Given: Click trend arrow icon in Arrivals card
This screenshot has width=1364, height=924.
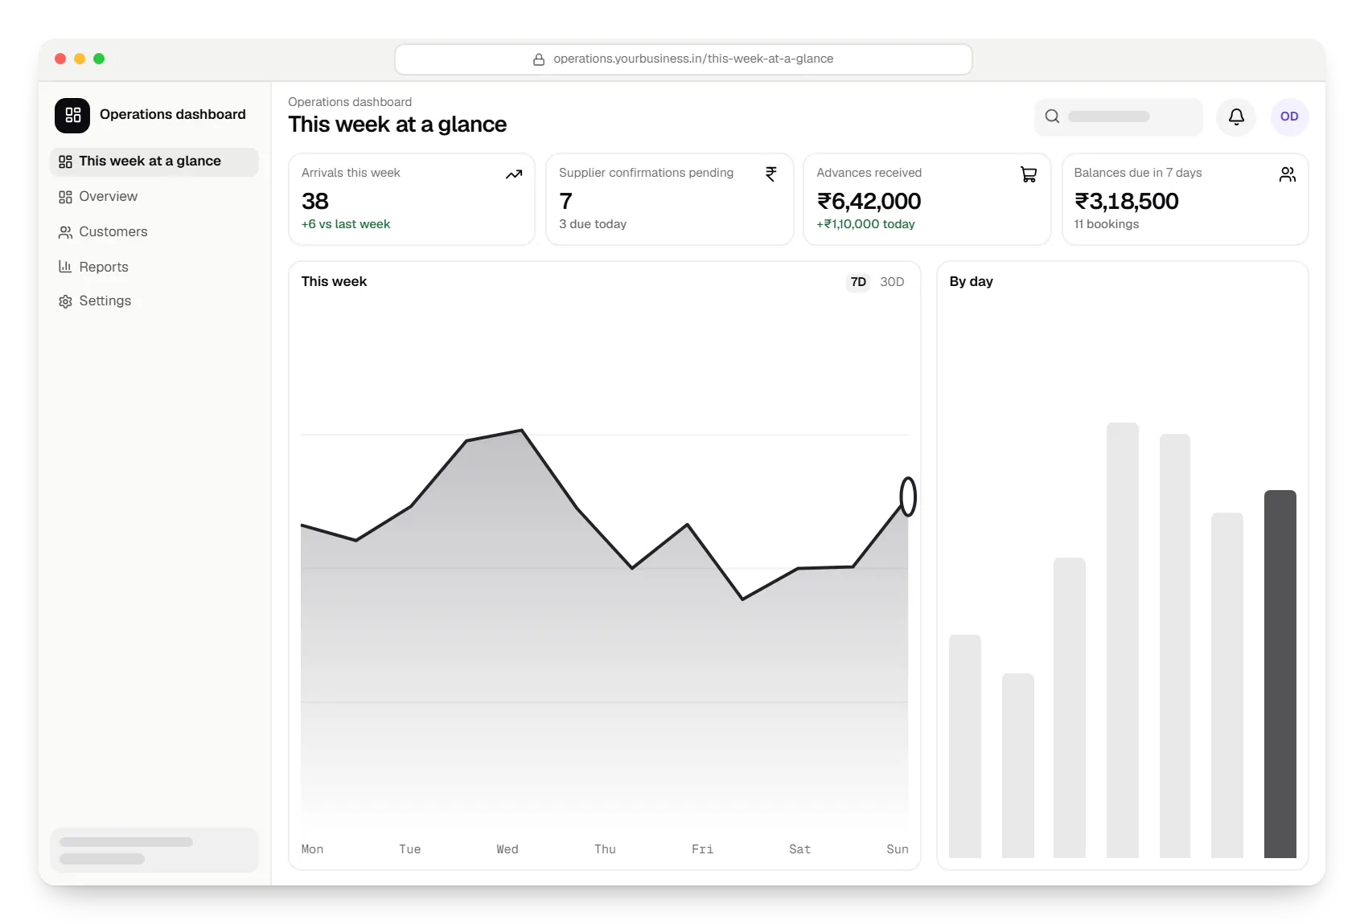Looking at the screenshot, I should [514, 174].
